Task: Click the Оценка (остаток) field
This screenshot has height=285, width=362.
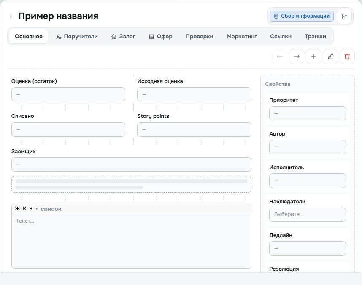Action: tap(68, 94)
